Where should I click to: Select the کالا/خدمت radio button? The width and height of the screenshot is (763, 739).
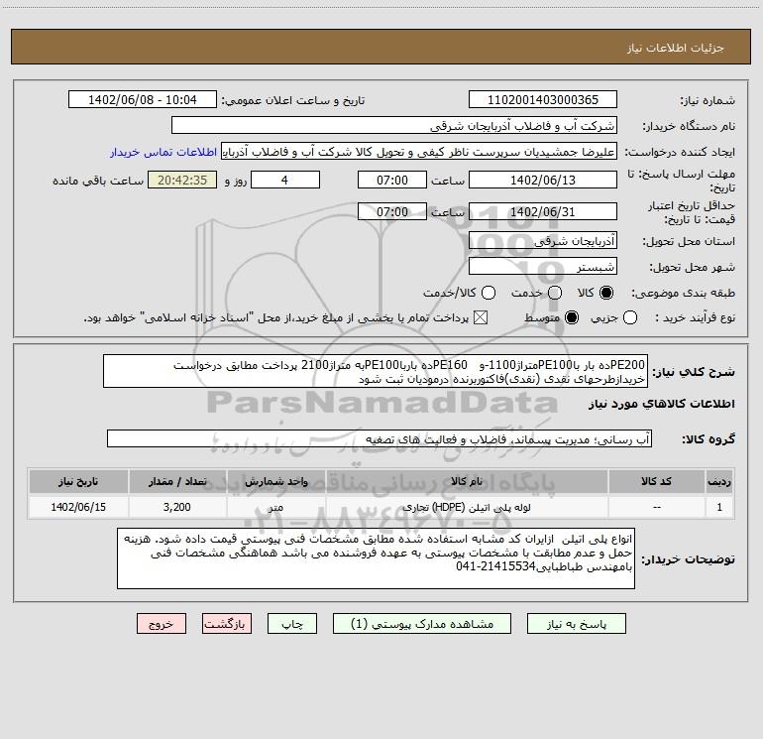(489, 293)
